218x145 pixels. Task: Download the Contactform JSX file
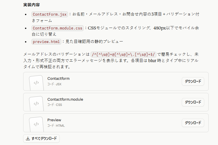[193, 81]
